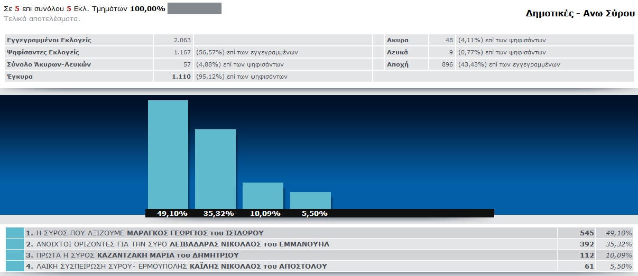Select the chart bar showing 10,09%

pos(263,195)
